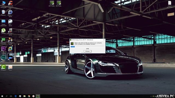Select the Start shortcut with silver orb
The height and width of the screenshot is (98, 175).
tap(10, 23)
